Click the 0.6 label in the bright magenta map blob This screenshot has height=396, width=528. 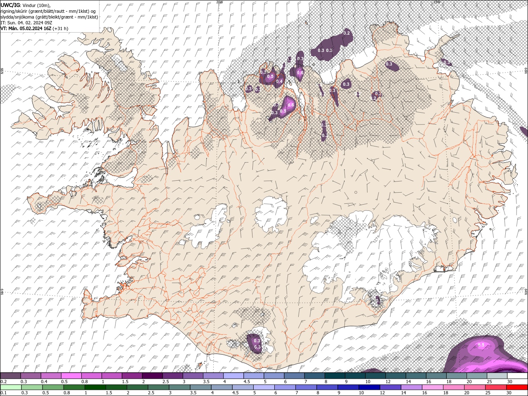291,105
